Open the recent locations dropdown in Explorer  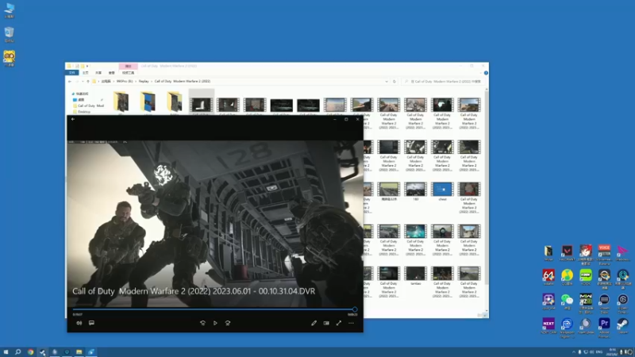[x=83, y=82]
